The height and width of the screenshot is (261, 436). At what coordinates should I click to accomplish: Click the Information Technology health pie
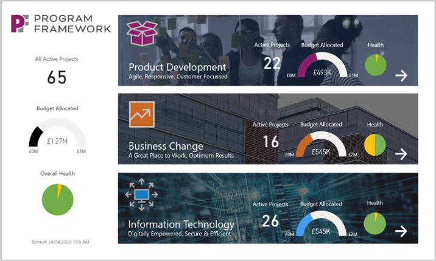tap(376, 223)
